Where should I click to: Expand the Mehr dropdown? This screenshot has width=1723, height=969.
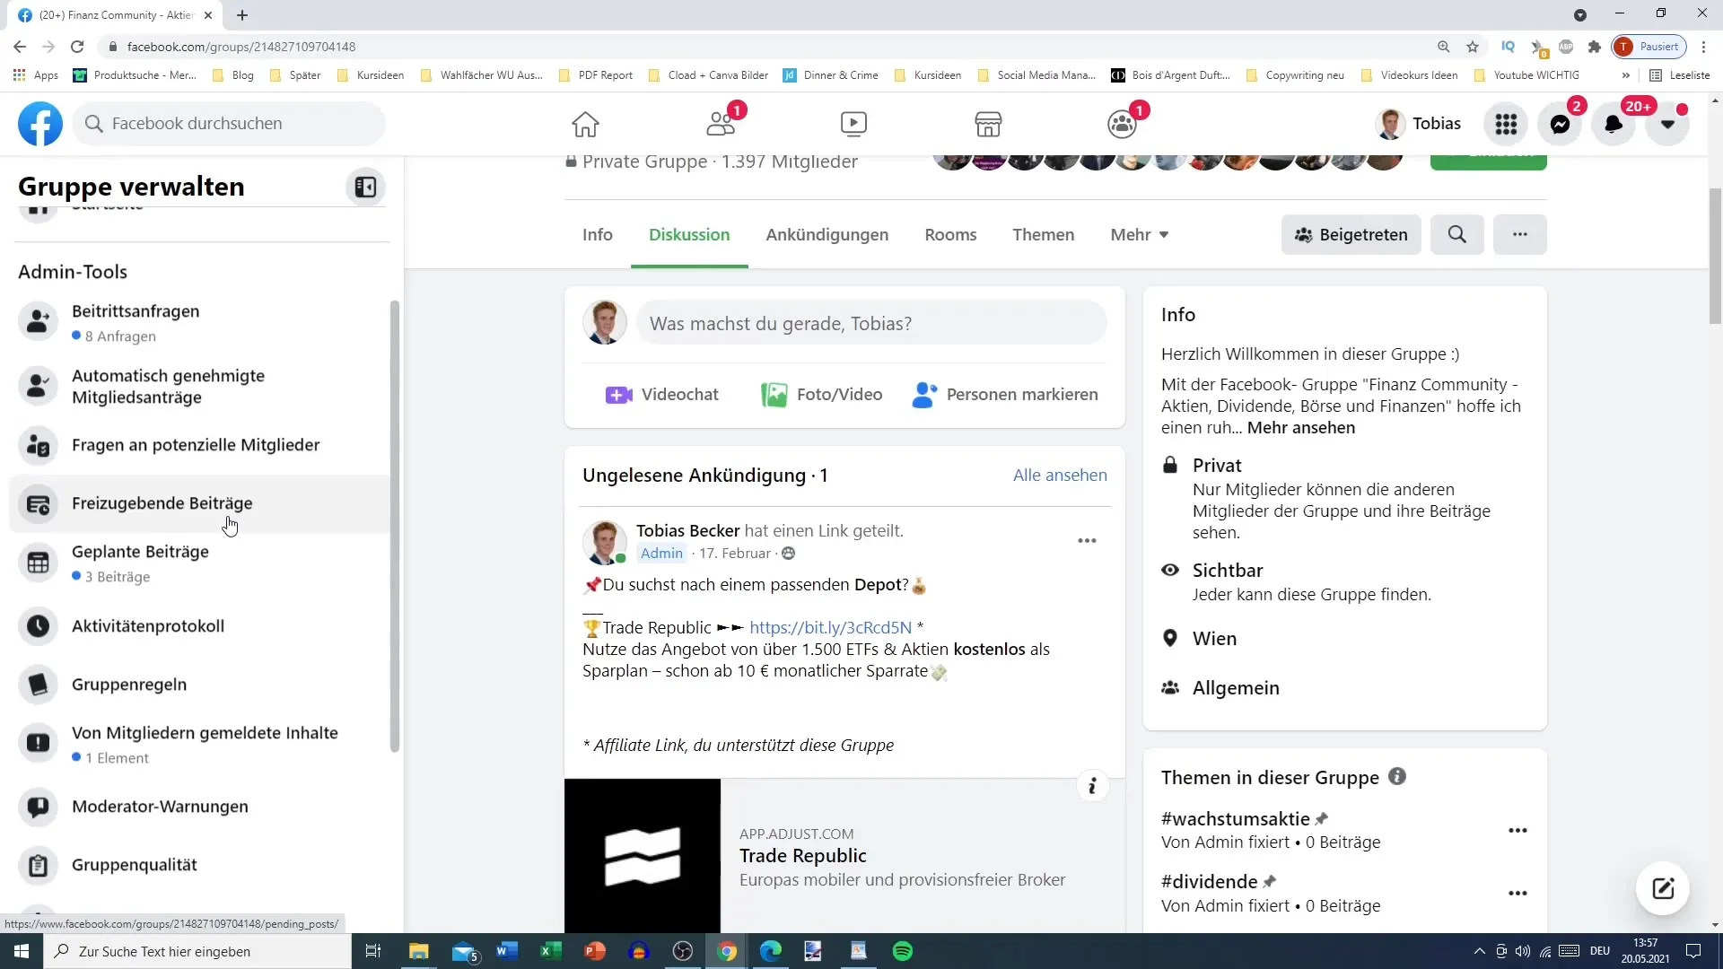coord(1139,235)
